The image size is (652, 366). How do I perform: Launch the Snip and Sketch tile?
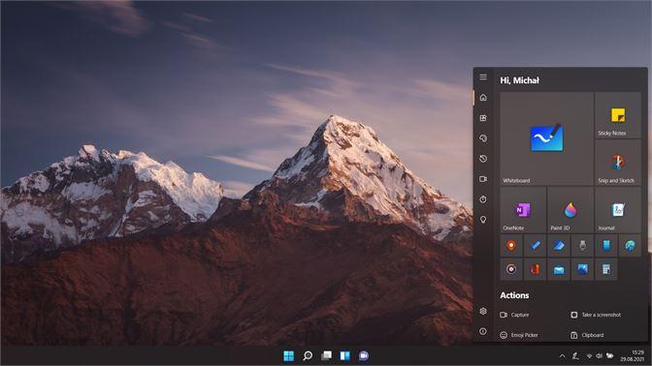(x=618, y=163)
